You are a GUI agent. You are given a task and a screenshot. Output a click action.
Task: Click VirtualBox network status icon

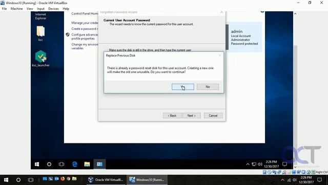[279, 172]
